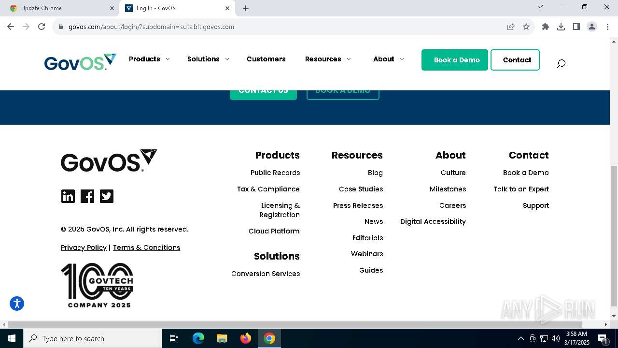This screenshot has width=618, height=348.
Task: Open a new browser tab
Action: click(x=246, y=8)
